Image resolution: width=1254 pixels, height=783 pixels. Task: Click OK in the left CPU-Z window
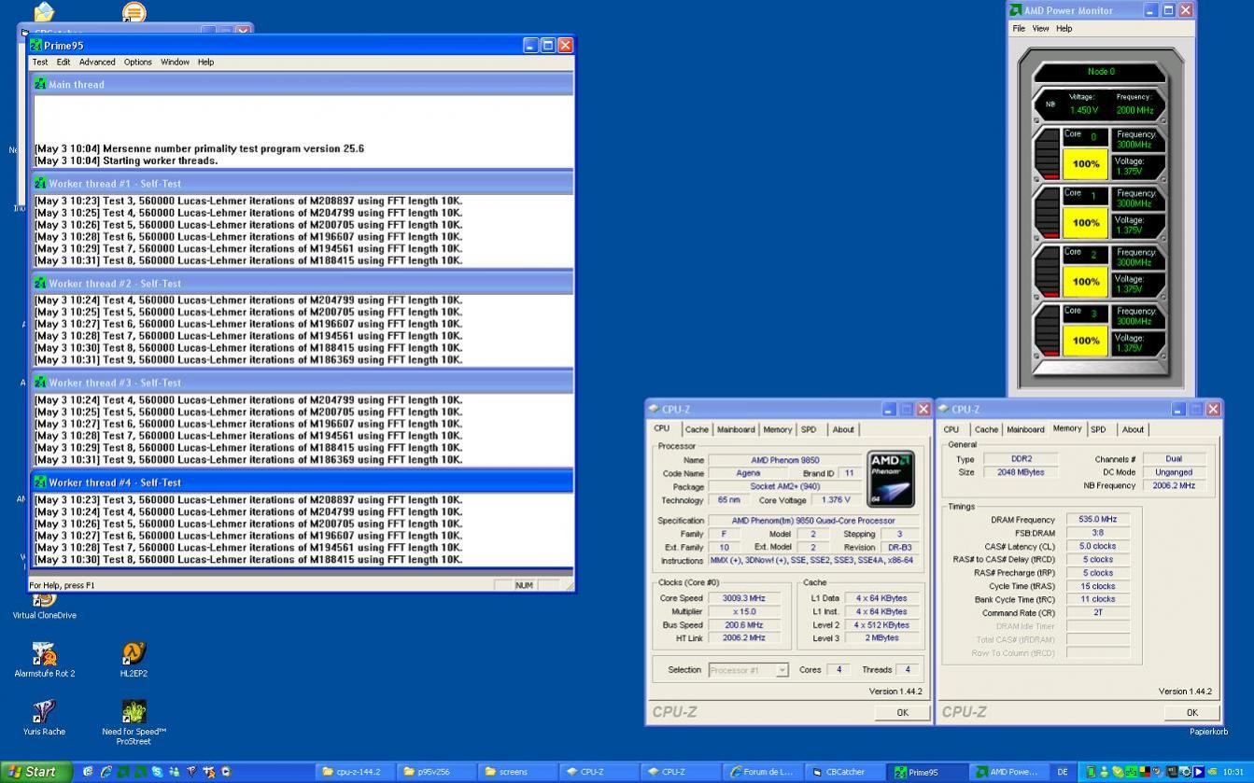902,712
